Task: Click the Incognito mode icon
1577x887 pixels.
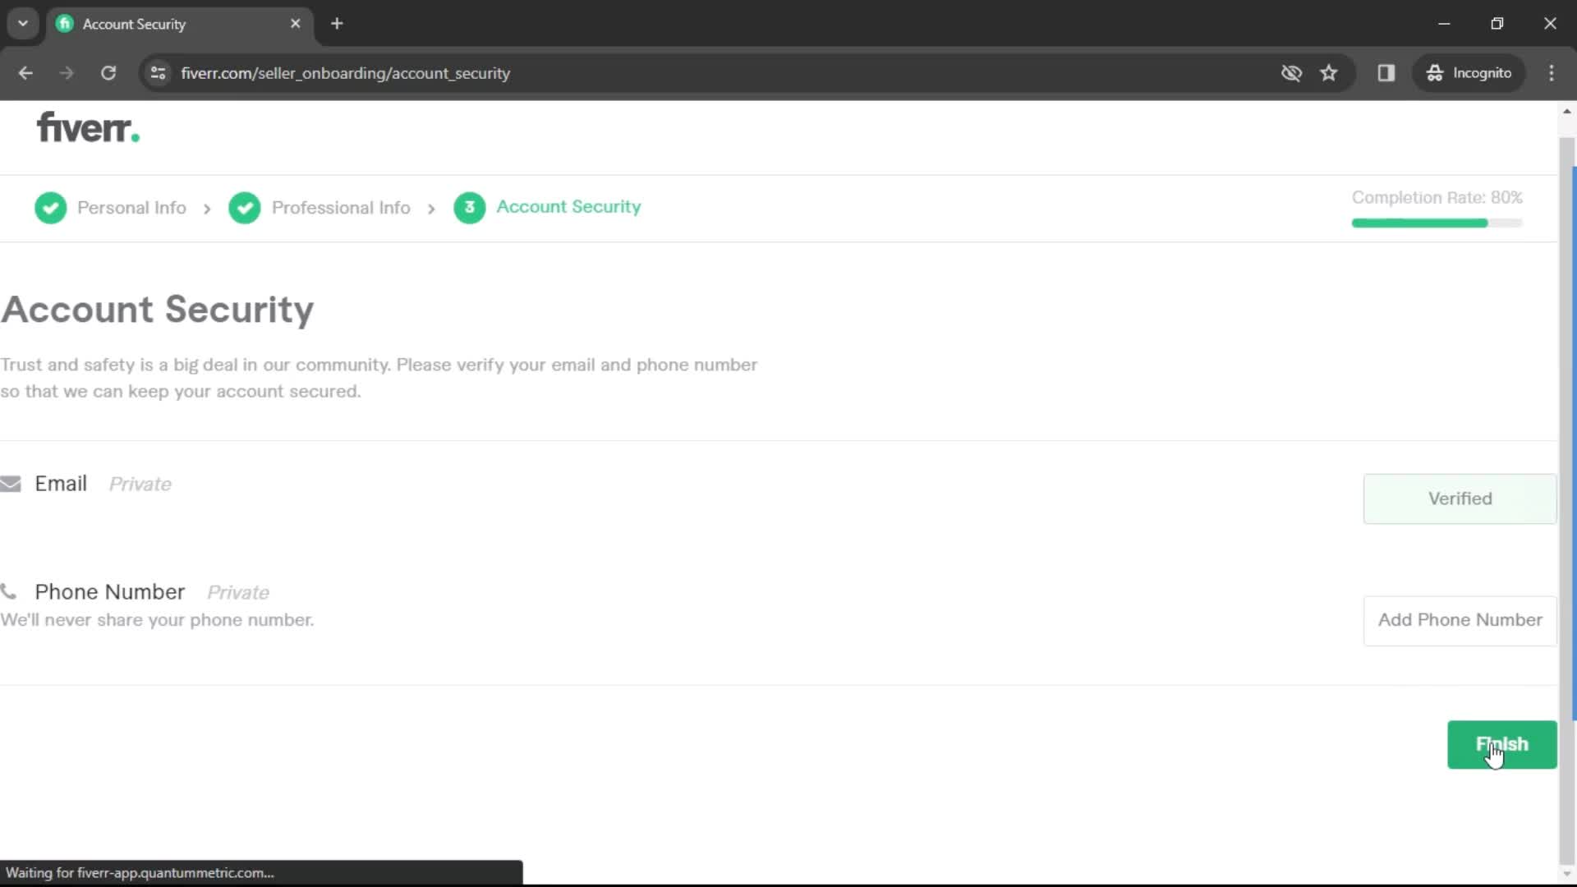Action: (1433, 72)
